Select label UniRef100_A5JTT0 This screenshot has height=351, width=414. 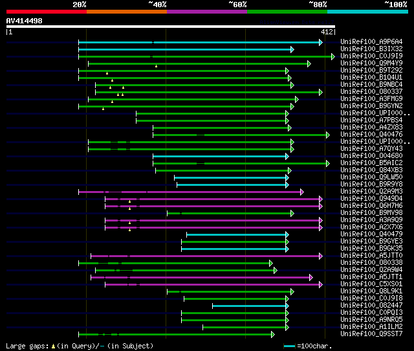[371, 256]
